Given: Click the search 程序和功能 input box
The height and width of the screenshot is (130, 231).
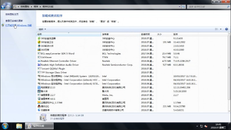Looking at the screenshot, I should [207, 7].
